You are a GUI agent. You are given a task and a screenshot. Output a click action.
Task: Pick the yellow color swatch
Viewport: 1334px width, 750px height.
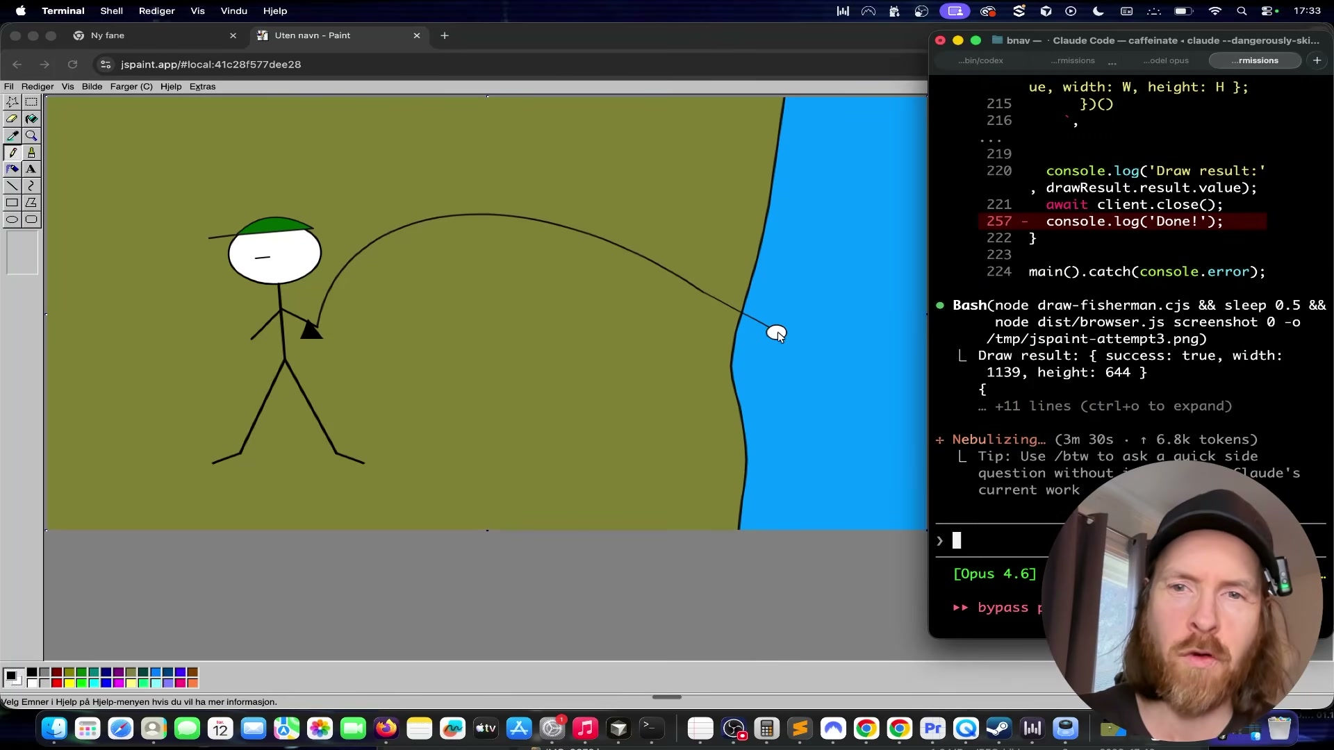[69, 683]
